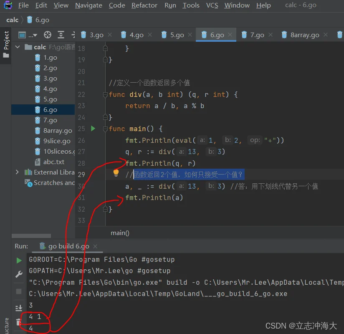
Task: Fold the main function at line 25
Action: click(105, 129)
